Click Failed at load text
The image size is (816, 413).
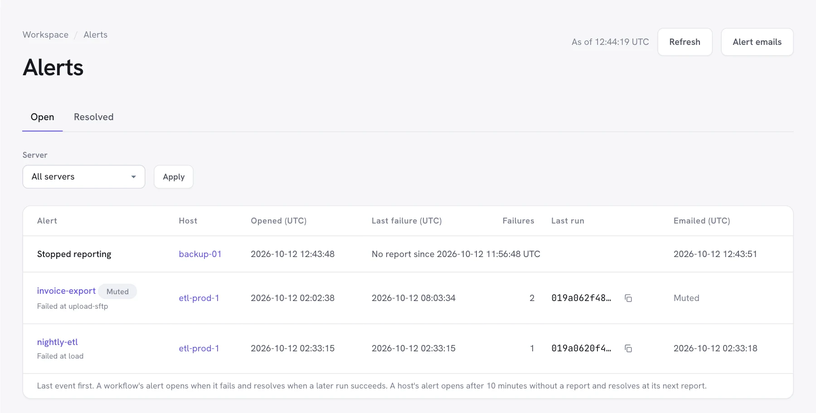60,356
